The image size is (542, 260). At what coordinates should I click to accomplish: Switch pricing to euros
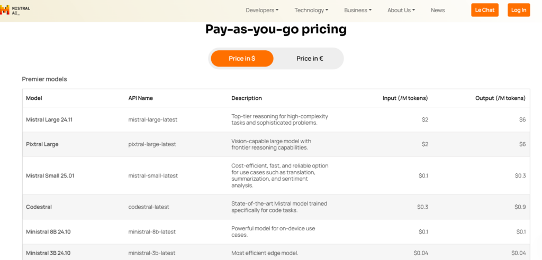pos(310,59)
